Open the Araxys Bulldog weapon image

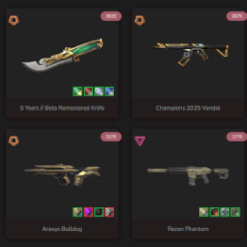point(62,175)
